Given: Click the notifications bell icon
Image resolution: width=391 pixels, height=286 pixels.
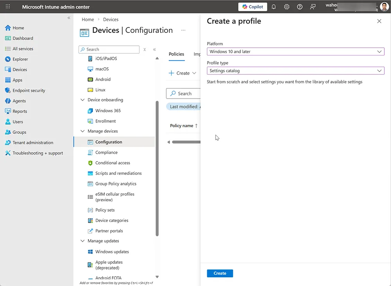Looking at the screenshot, I should coord(274,7).
